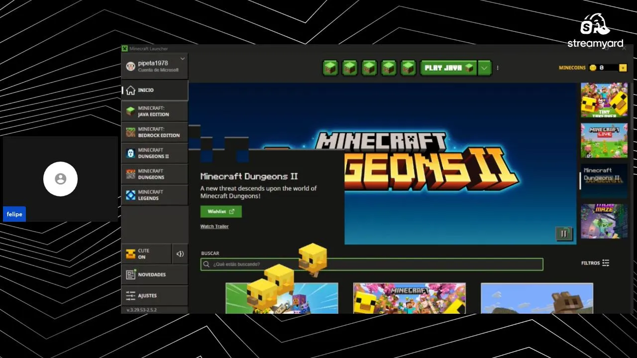The width and height of the screenshot is (637, 358).
Task: Open the Filtros filter options
Action: (x=595, y=263)
